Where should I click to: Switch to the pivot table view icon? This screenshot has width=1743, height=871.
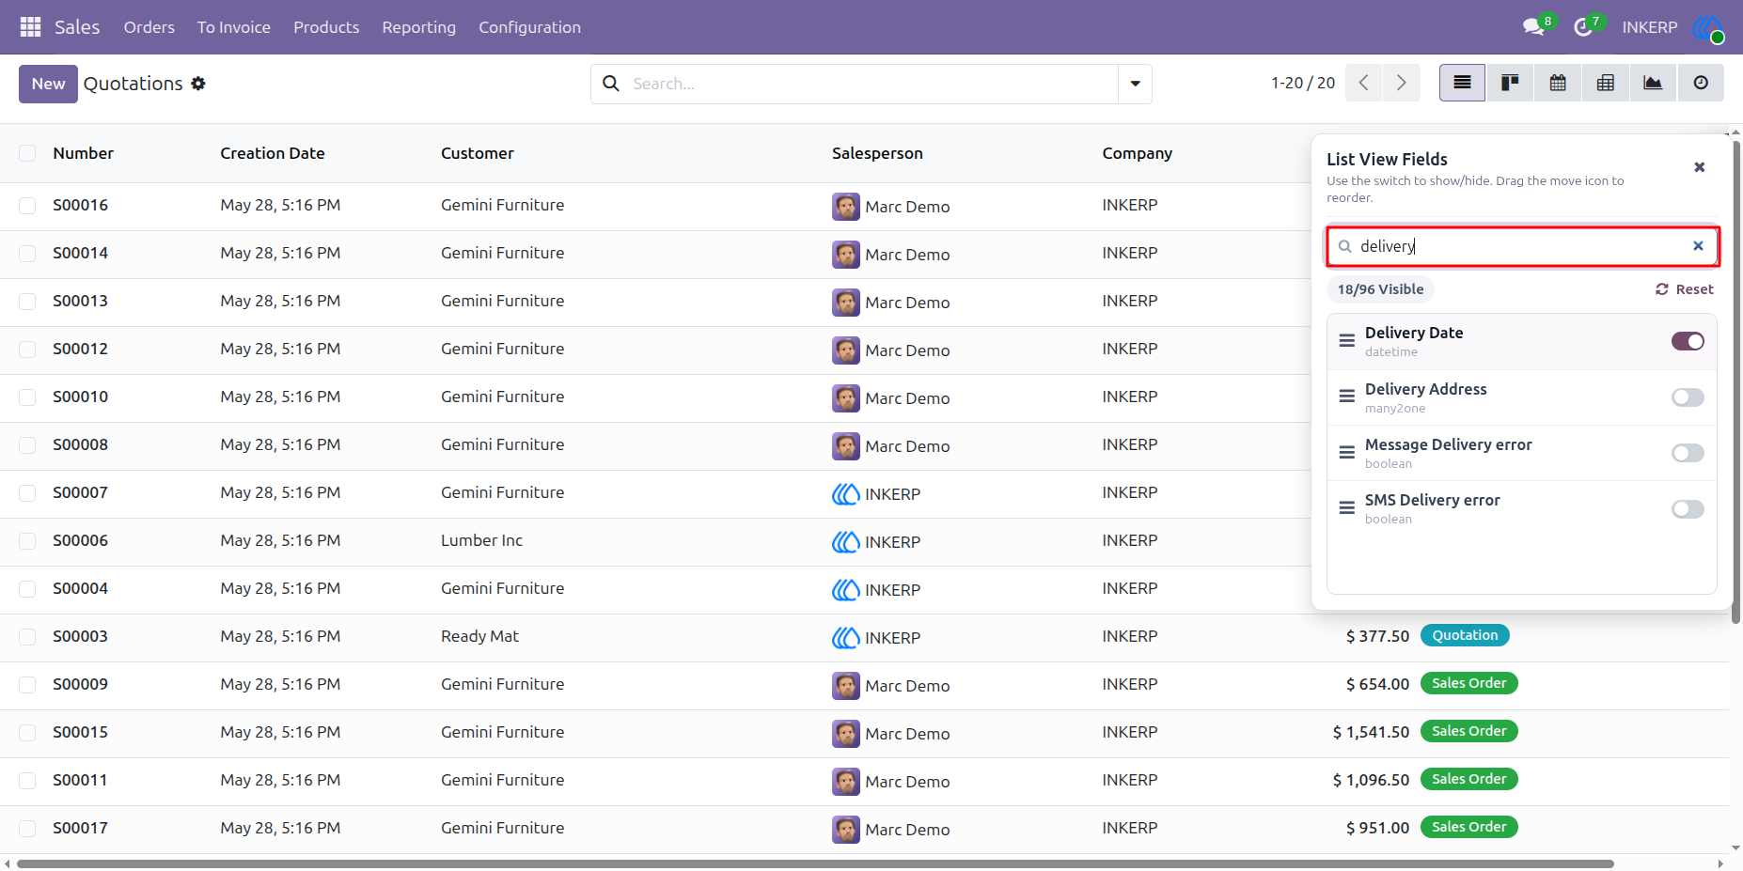tap(1606, 83)
